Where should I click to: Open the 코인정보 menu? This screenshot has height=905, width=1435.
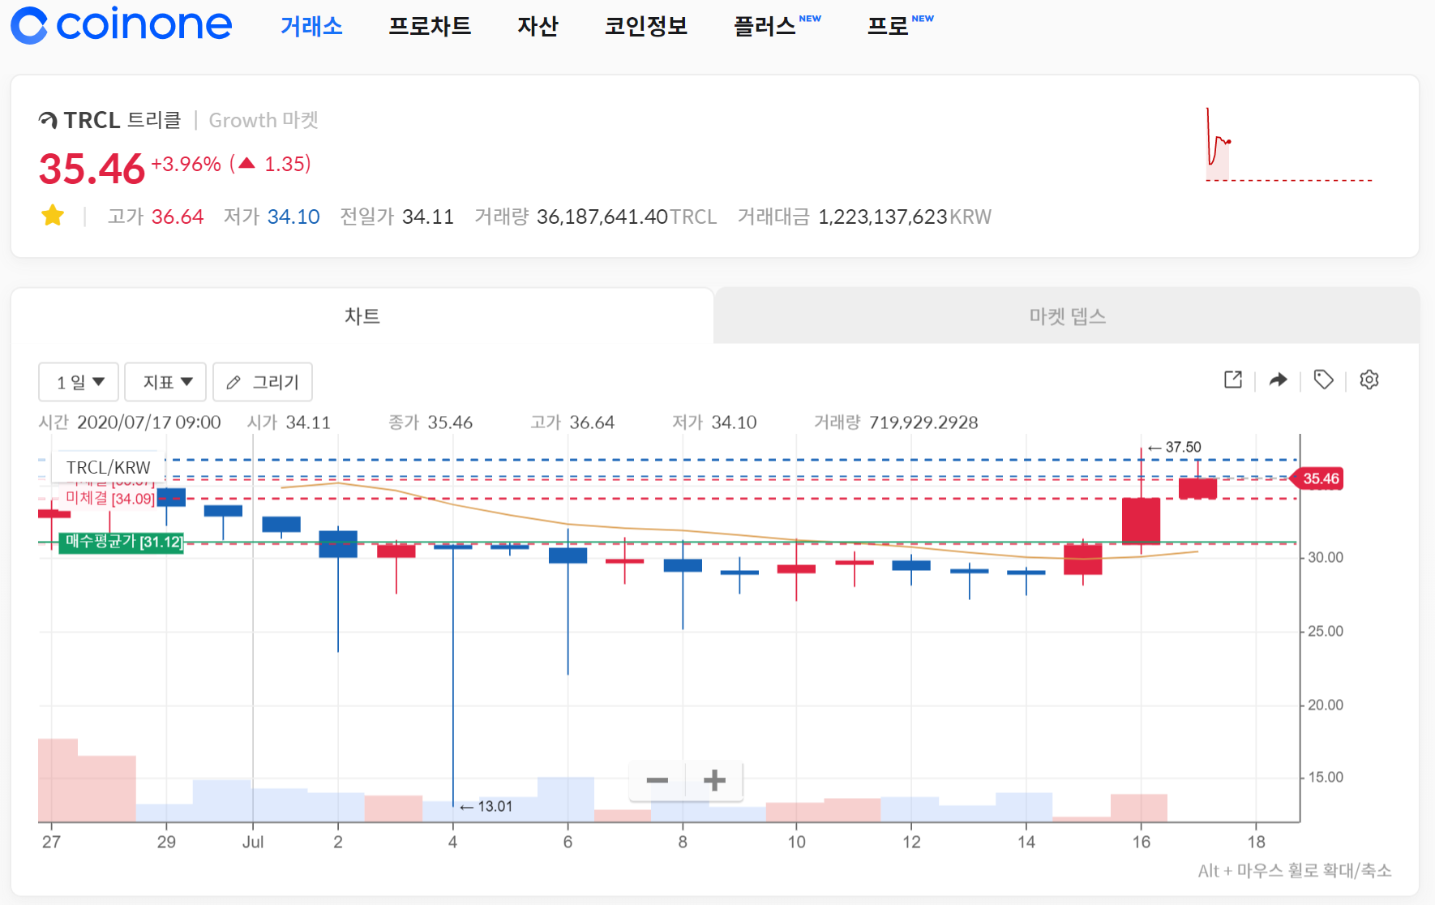pyautogui.click(x=646, y=26)
